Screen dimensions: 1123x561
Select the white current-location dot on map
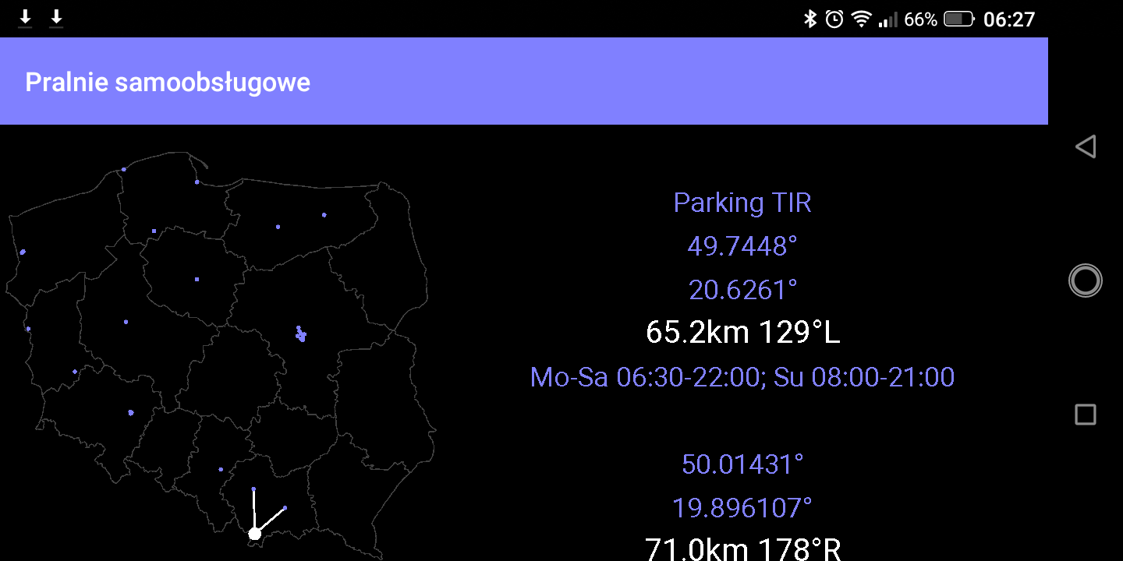tap(254, 534)
